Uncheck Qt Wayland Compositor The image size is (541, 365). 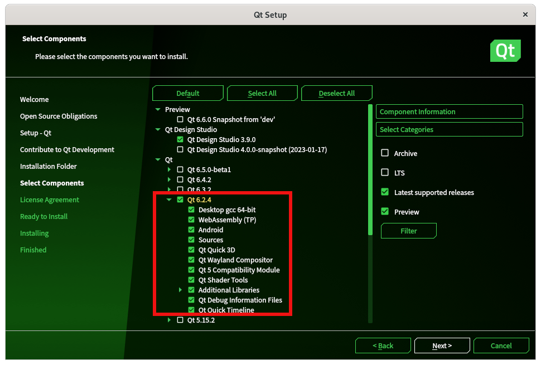pyautogui.click(x=191, y=259)
